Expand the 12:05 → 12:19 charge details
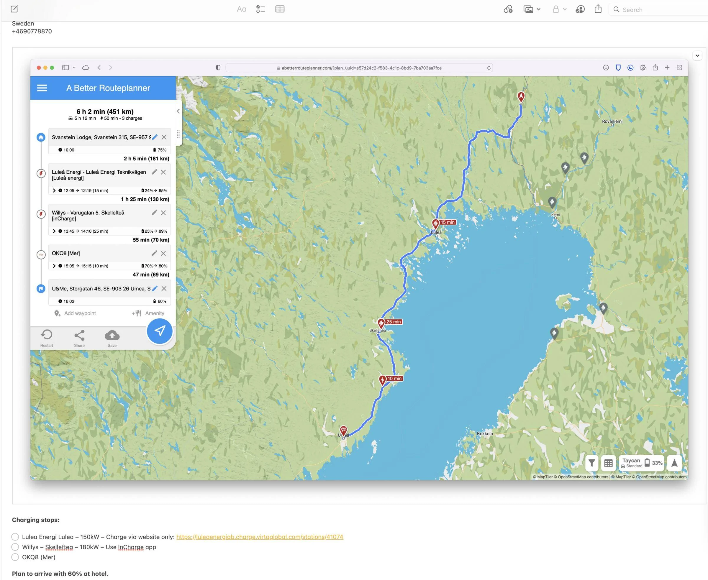Image resolution: width=708 pixels, height=580 pixels. tap(54, 190)
